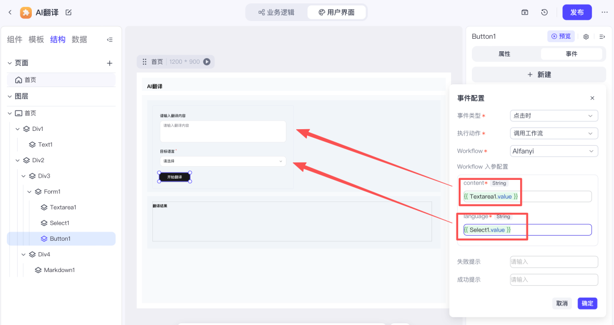Open the version history clock icon
This screenshot has width=614, height=325.
tap(544, 13)
